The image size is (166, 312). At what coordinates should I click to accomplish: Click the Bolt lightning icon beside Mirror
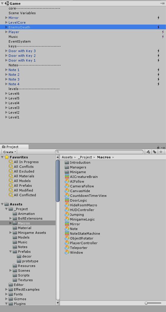point(158,18)
